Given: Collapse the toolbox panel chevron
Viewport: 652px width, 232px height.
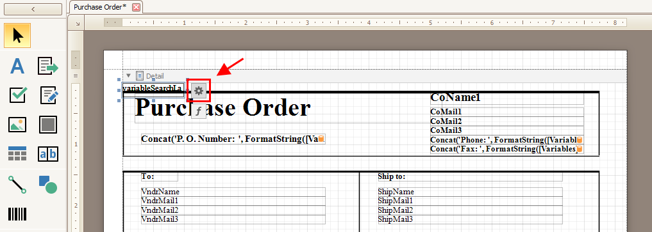Looking at the screenshot, I should click(33, 9).
